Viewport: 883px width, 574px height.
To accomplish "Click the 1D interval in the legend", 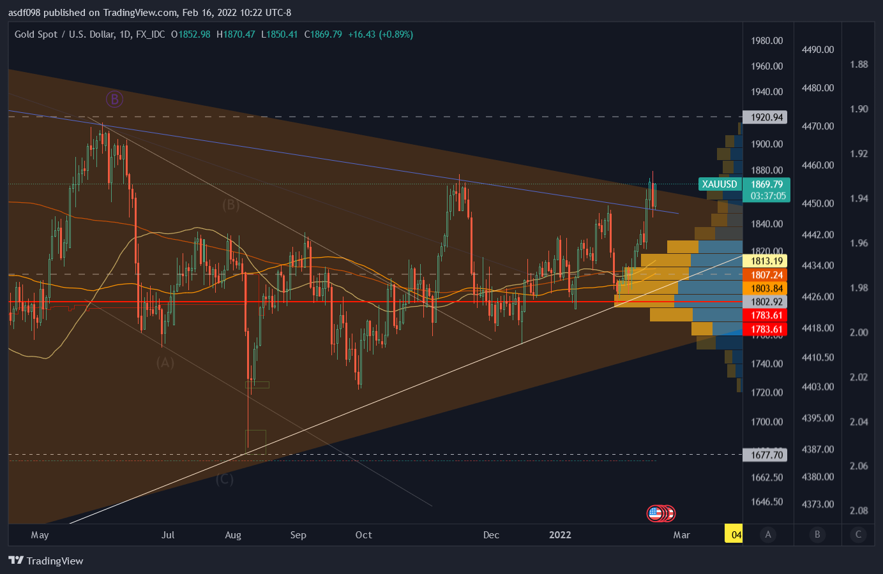I will pyautogui.click(x=125, y=34).
